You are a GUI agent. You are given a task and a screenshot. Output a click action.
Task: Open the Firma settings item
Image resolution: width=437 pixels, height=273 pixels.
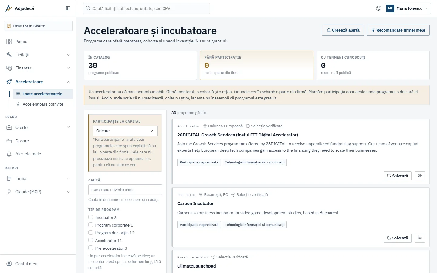click(38, 178)
